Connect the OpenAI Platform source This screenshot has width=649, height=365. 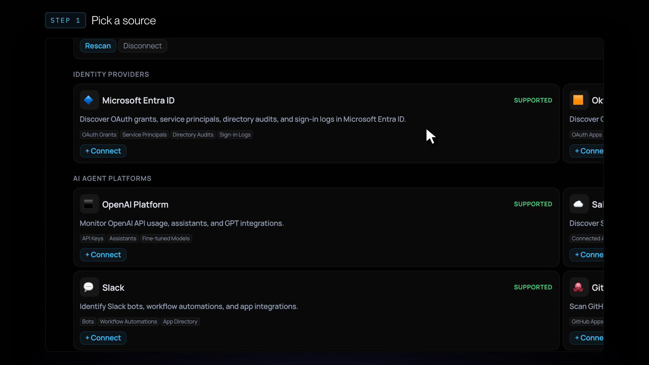[103, 254]
